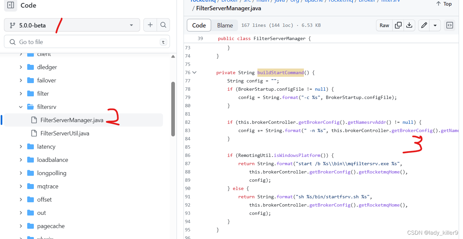Expand the filter folder chevron

tap(21, 94)
